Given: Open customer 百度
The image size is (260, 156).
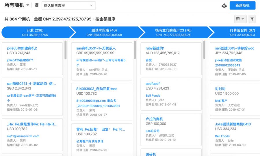Looking at the screenshot, I should [149, 60].
